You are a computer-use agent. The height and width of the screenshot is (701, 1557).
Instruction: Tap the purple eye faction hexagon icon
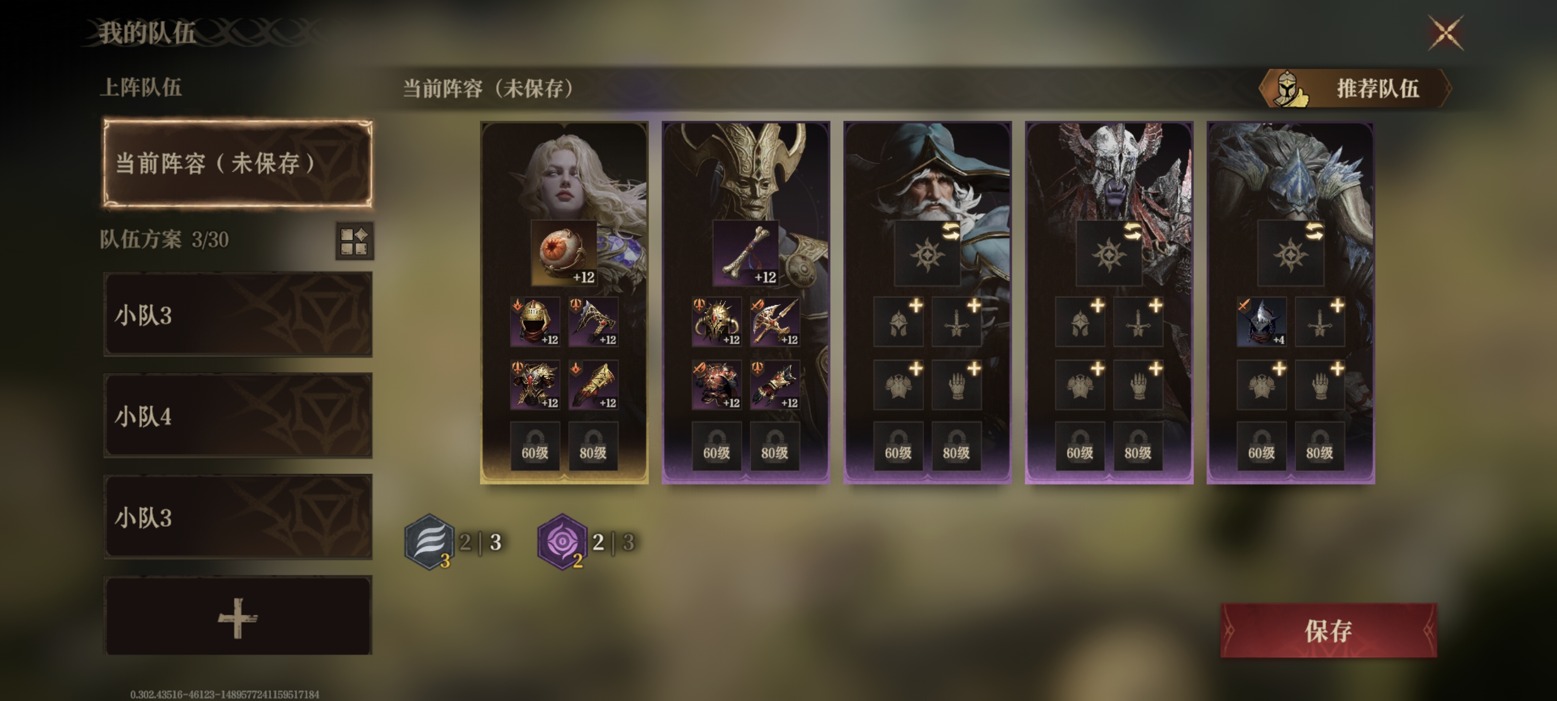click(x=562, y=542)
